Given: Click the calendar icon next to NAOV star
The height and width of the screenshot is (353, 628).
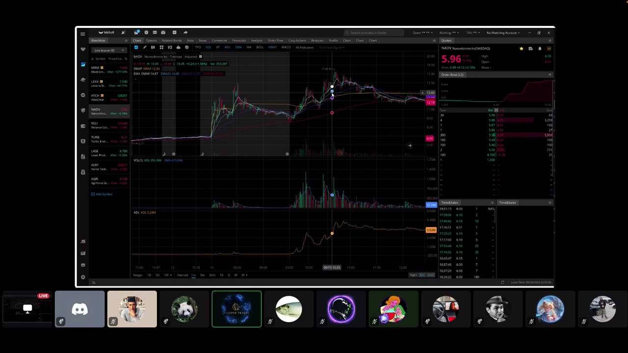Looking at the screenshot, I should (x=530, y=49).
